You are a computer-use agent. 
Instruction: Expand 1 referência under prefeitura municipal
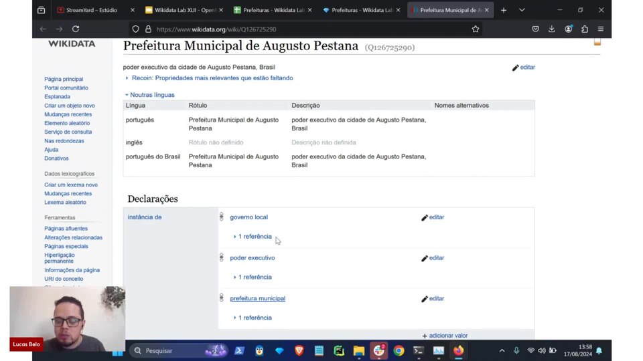[253, 318]
